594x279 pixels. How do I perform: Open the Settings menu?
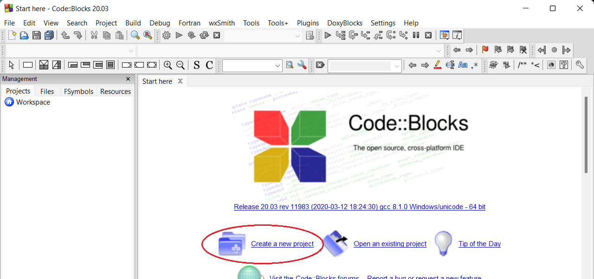click(x=383, y=23)
